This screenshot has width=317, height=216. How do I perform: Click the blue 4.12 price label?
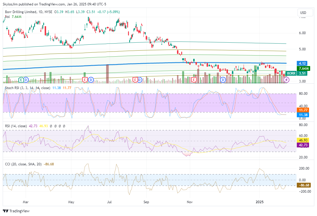tap(302, 63)
